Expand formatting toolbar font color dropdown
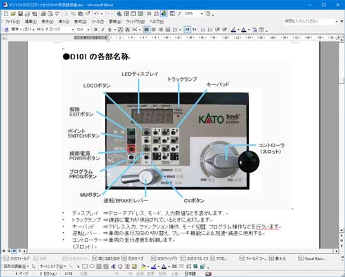 [248, 30]
